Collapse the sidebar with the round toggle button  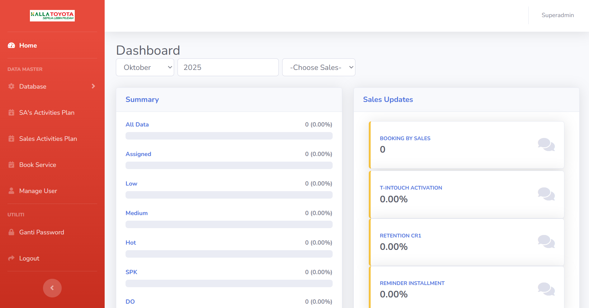(52, 288)
